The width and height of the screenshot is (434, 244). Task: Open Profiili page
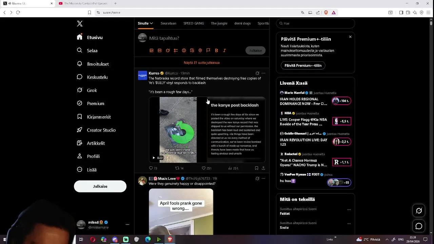(x=88, y=156)
